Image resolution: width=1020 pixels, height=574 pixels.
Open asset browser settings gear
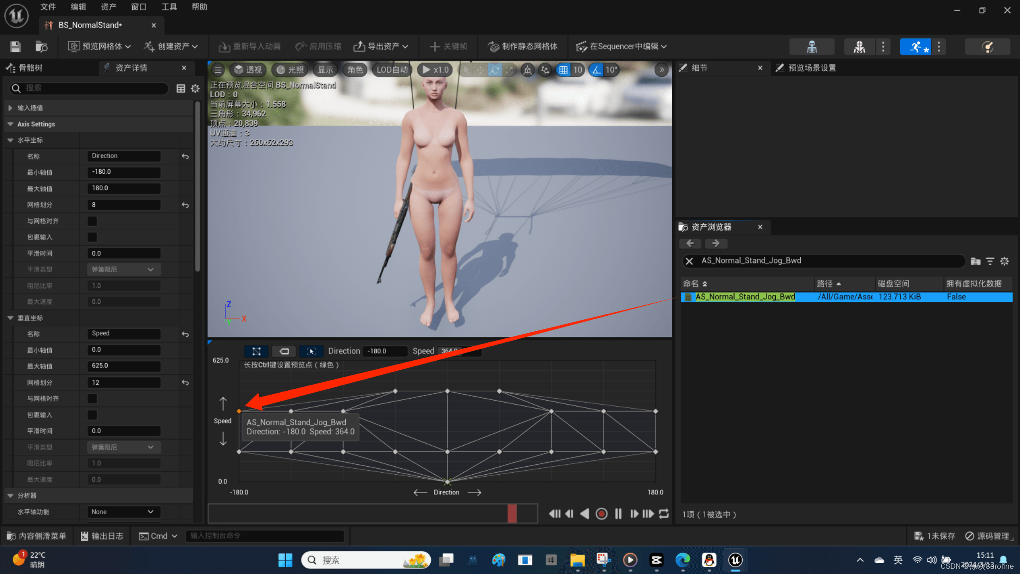(x=1004, y=261)
